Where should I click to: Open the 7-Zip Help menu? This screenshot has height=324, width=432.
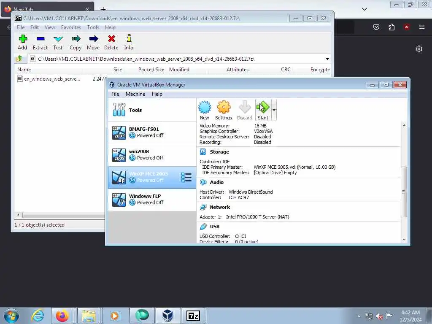coord(110,27)
